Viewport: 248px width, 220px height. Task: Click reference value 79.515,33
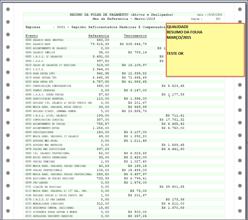pos(100,44)
